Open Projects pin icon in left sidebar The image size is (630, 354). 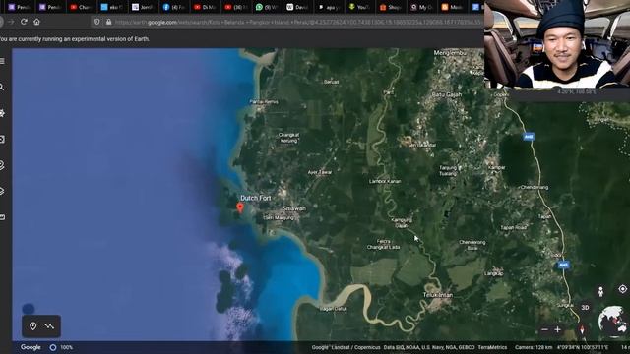click(x=2, y=165)
